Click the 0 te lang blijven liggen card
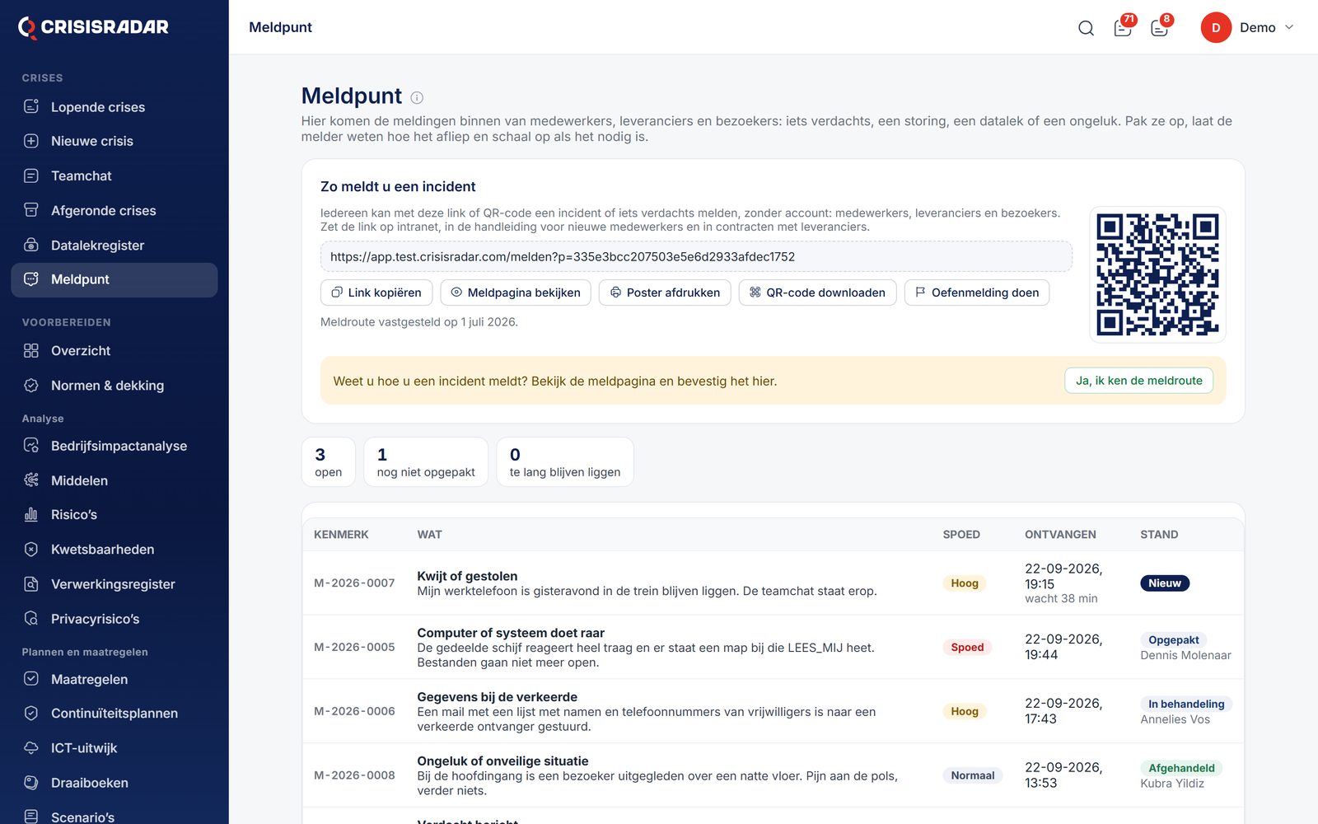The height and width of the screenshot is (824, 1318). coord(565,462)
